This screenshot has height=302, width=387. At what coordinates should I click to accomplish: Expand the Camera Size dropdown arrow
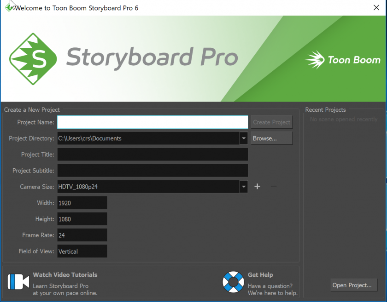244,187
